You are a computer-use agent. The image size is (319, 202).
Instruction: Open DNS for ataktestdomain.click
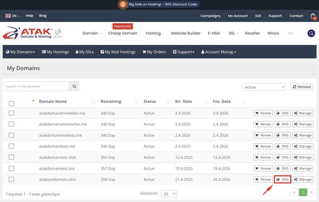tap(282, 179)
